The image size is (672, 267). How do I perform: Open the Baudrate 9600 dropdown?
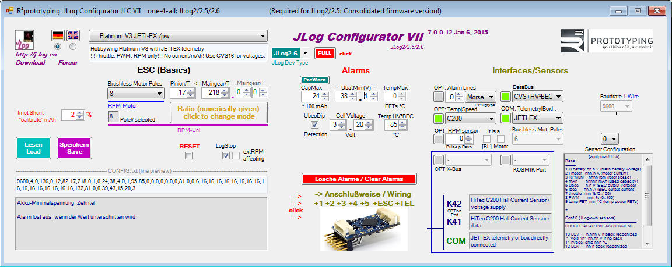coord(616,106)
